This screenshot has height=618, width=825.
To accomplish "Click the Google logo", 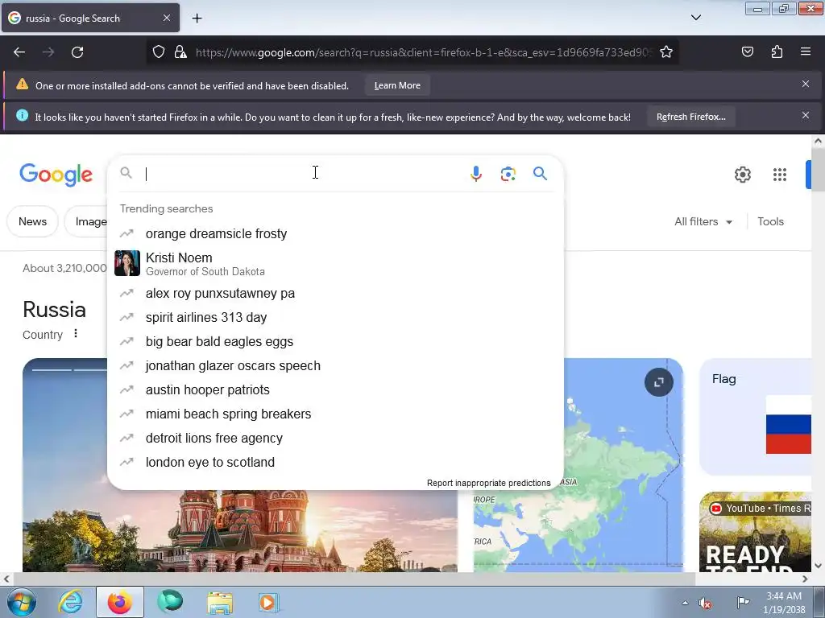I will click(56, 175).
